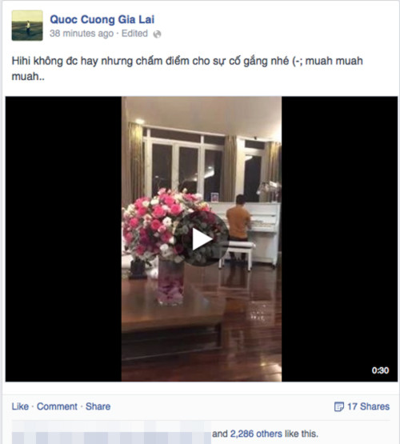Click the shares icon beside 17 Shares
This screenshot has height=444, width=400.
pos(339,406)
